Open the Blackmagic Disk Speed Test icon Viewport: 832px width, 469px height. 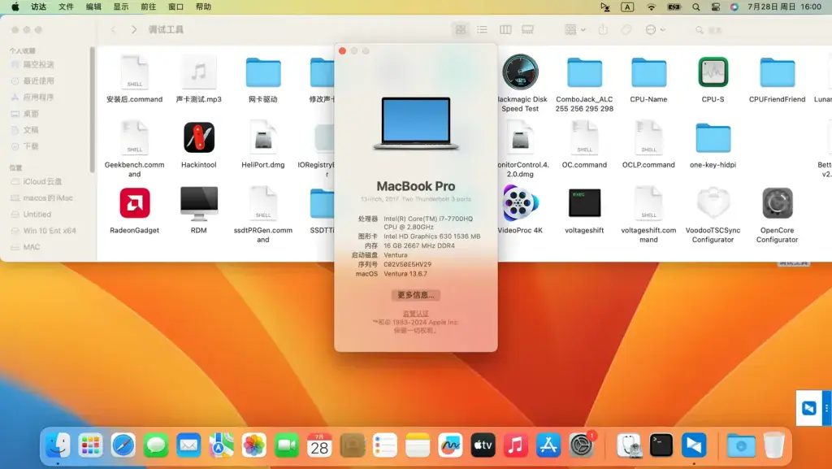click(520, 72)
